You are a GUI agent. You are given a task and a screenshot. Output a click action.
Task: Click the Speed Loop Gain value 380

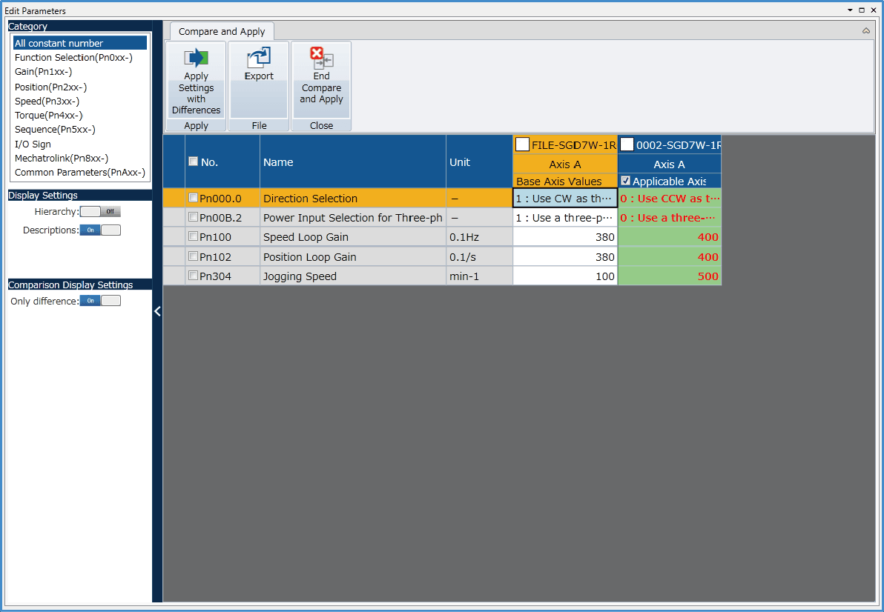[564, 237]
